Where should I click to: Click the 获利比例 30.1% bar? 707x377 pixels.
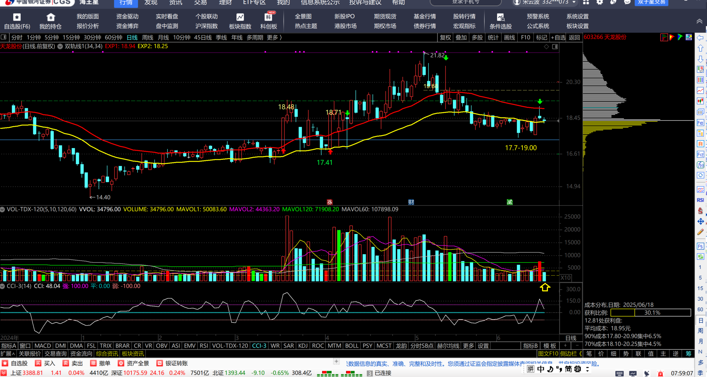pyautogui.click(x=651, y=313)
